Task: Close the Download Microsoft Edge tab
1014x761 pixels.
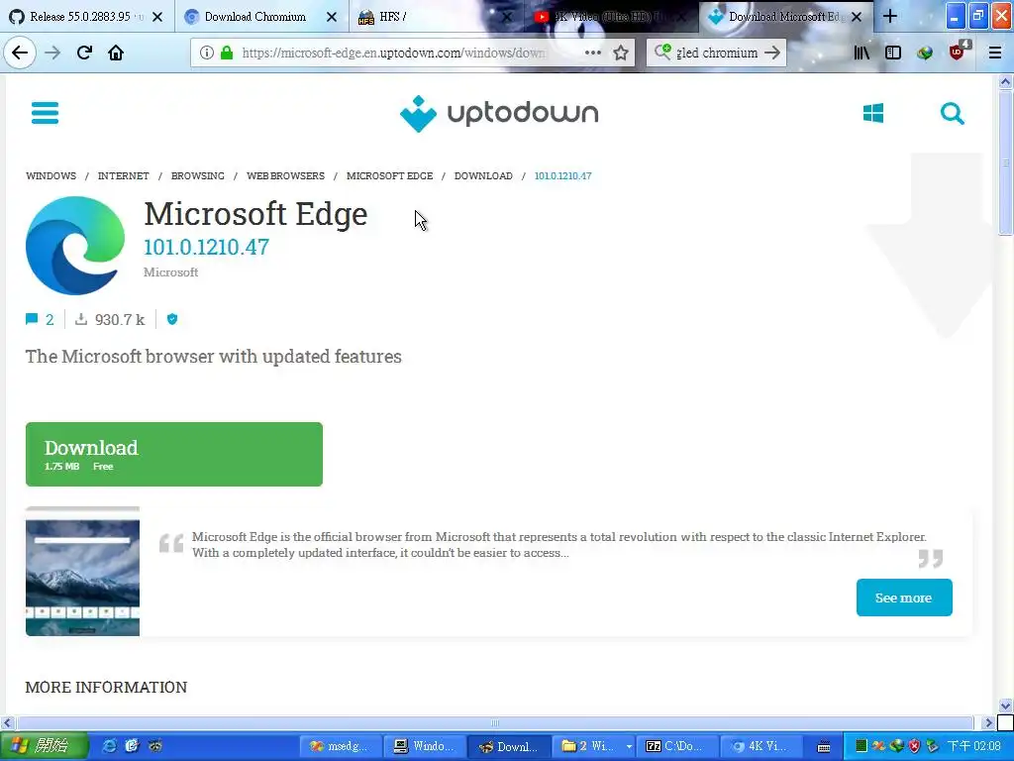Action: 857,17
